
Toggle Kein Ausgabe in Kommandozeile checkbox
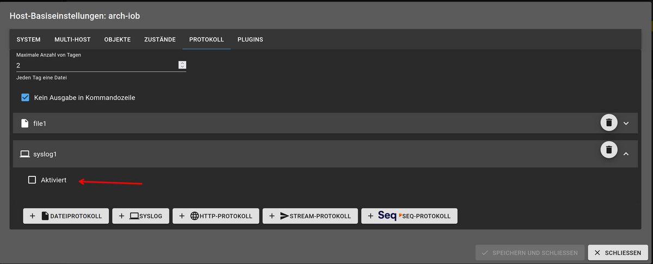[x=25, y=98]
